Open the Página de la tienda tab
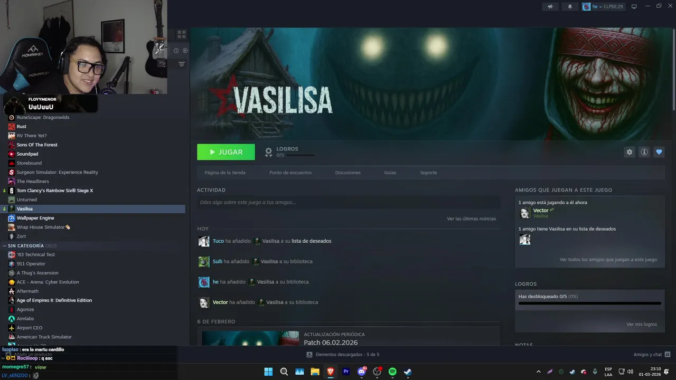This screenshot has height=380, width=676. coord(225,173)
